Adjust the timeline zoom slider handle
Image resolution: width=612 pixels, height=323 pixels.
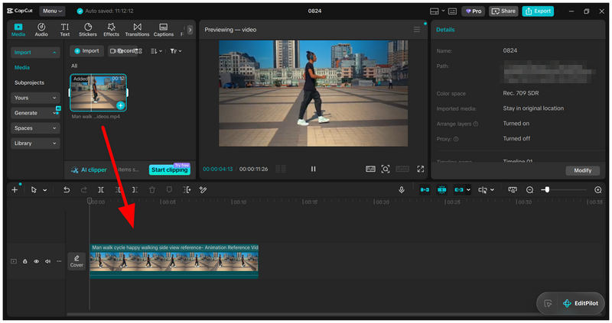click(x=547, y=189)
